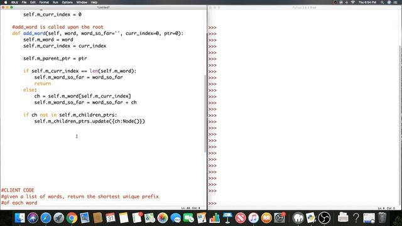Open Notification Center in menu bar

tap(396, 3)
